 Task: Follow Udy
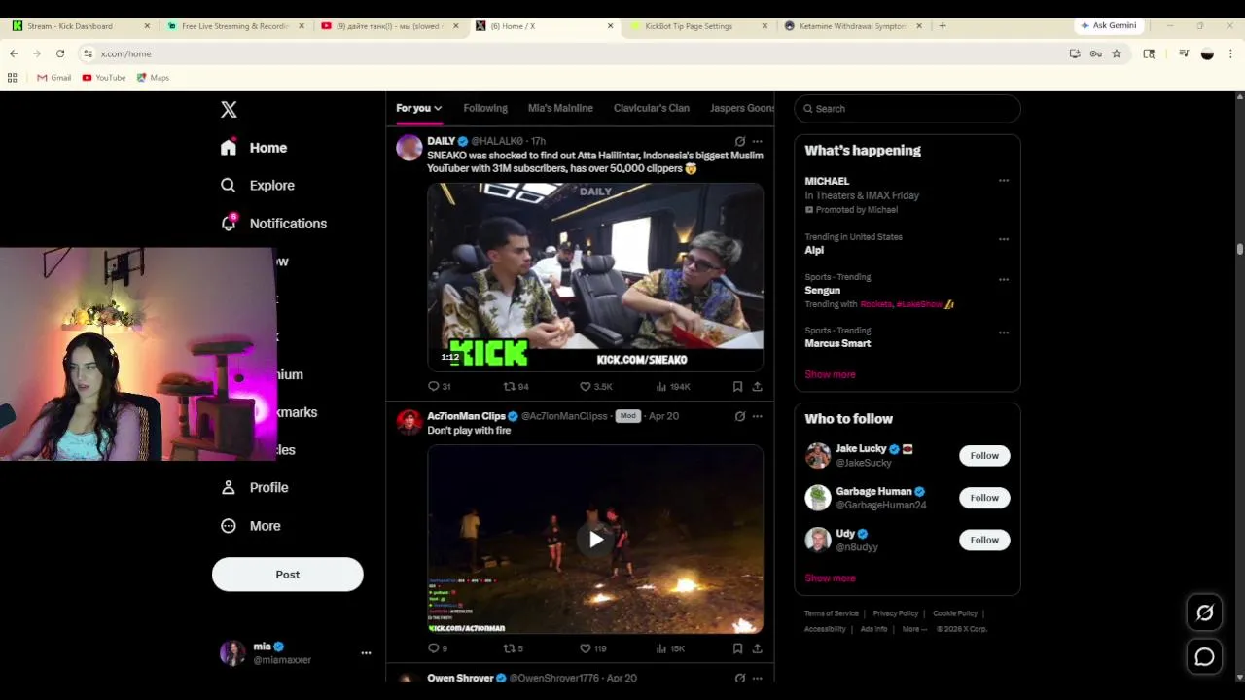pos(984,540)
